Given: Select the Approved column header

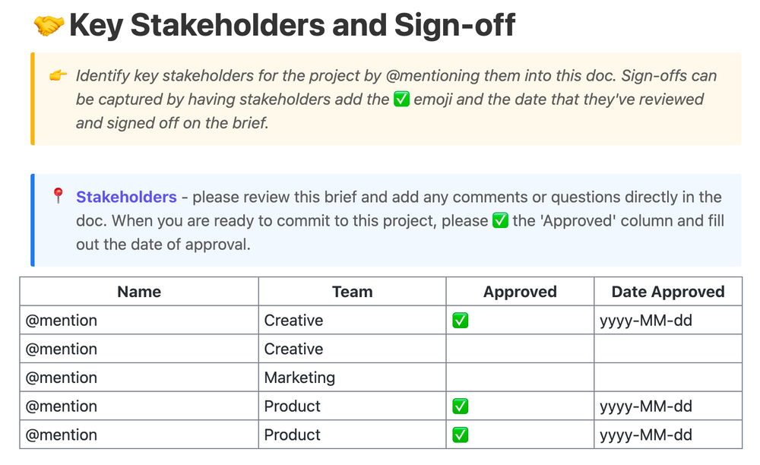Looking at the screenshot, I should point(520,292).
